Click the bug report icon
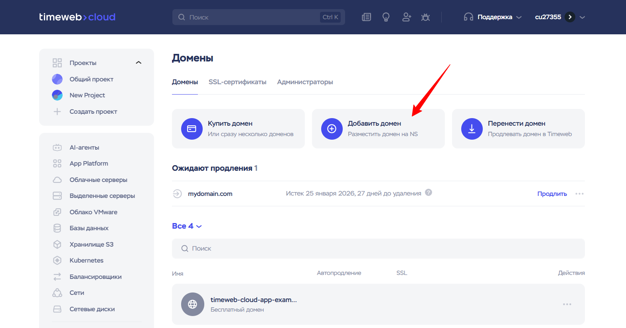The height and width of the screenshot is (328, 626). coord(425,17)
